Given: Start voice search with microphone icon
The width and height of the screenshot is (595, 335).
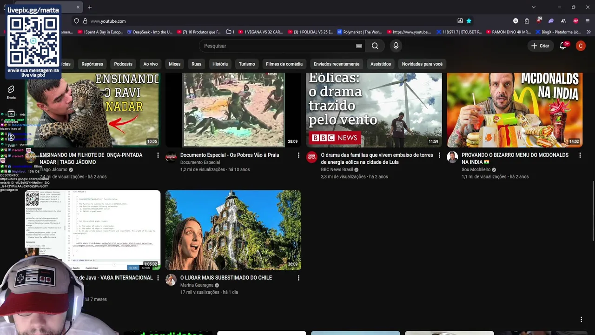Looking at the screenshot, I should pos(396,46).
